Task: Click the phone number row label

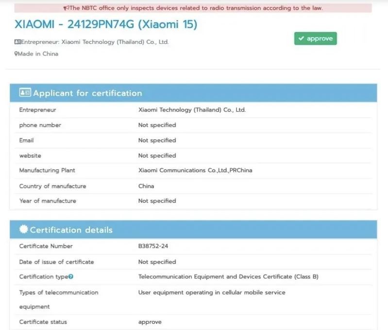Action: [x=40, y=125]
